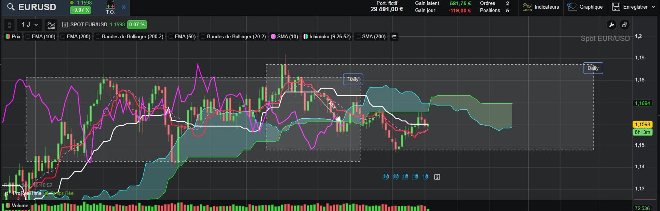Expand the double-chevron next to T.O.

124,7
